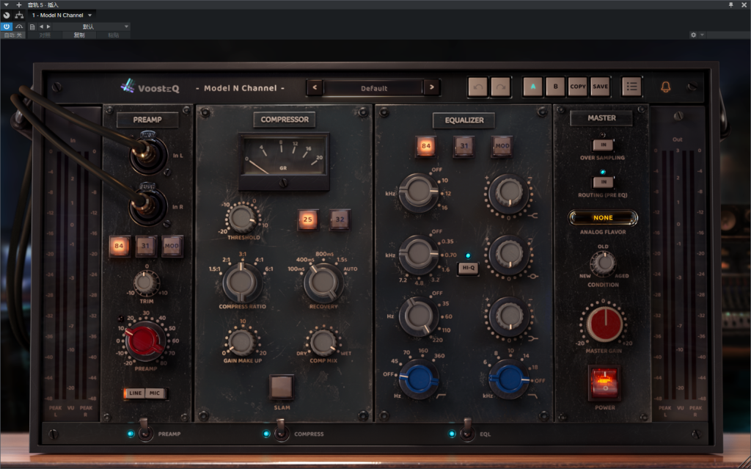The width and height of the screenshot is (751, 469).
Task: Open plugin window settings gear
Action: 694,35
